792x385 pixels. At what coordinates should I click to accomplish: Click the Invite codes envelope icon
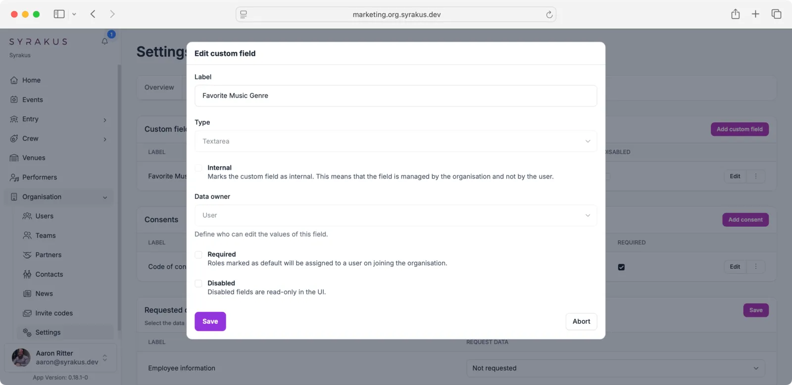click(27, 313)
